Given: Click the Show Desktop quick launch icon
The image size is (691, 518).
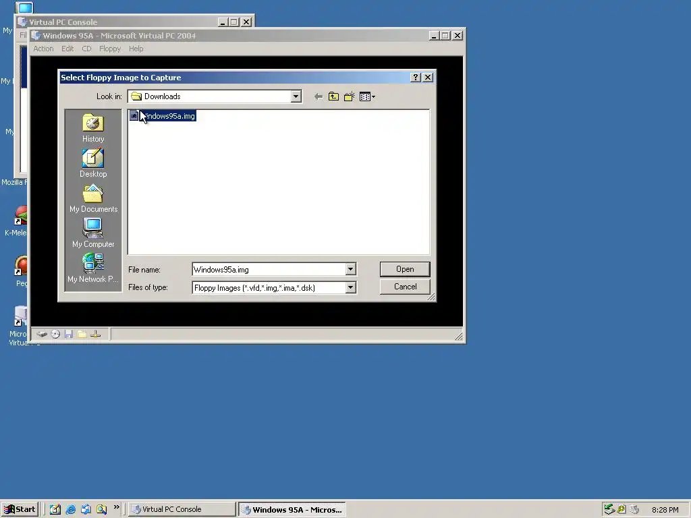Looking at the screenshot, I should (x=55, y=509).
